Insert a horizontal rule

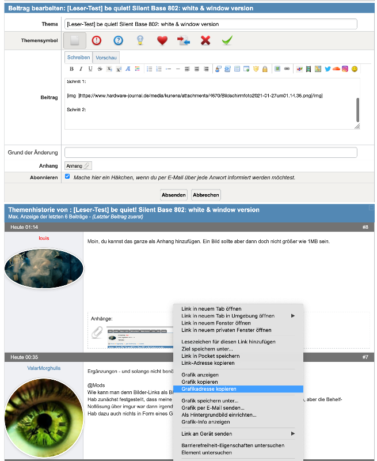coord(178,69)
